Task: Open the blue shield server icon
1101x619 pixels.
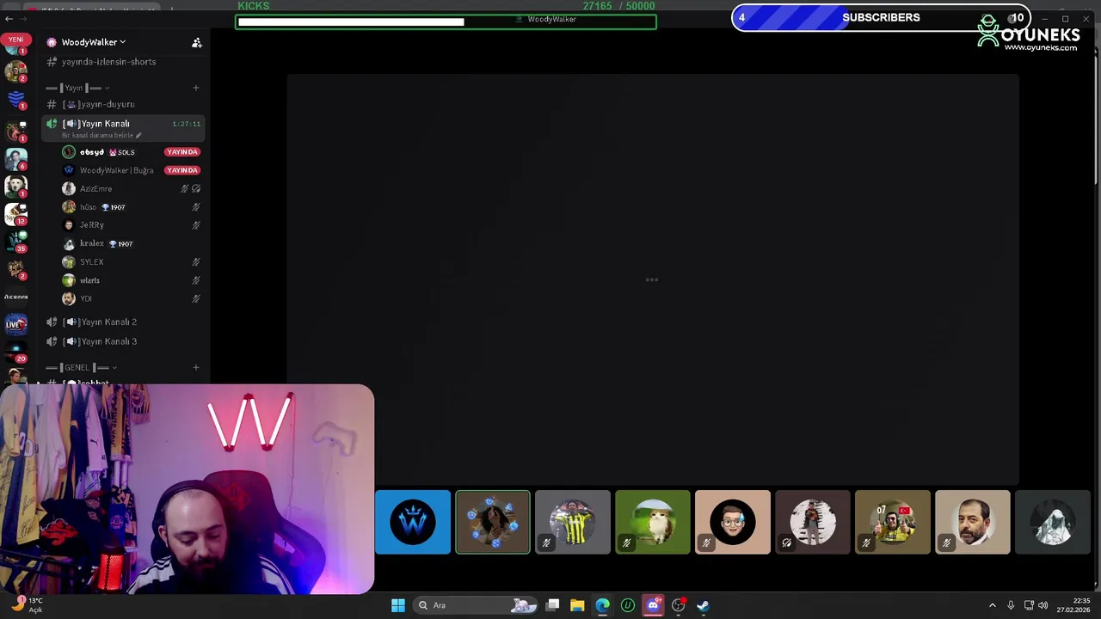Action: (15, 99)
